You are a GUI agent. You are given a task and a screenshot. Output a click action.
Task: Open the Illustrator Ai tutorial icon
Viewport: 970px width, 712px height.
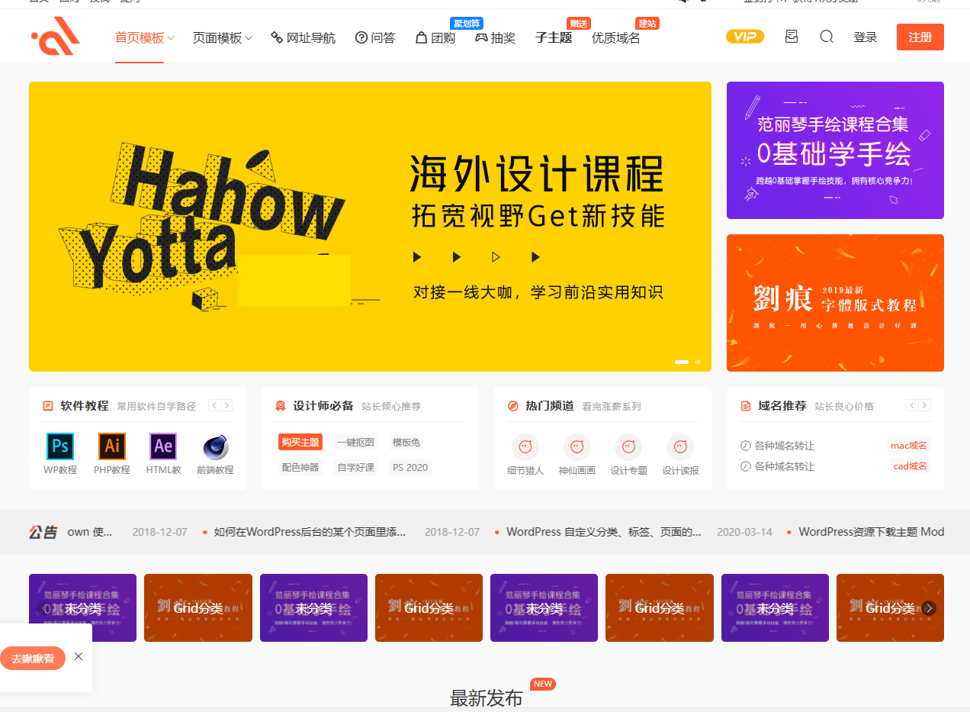coord(112,446)
